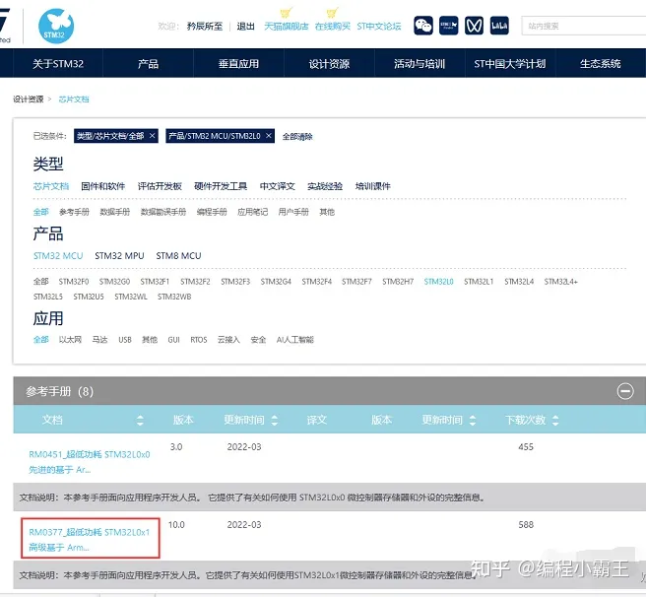646x597 pixels.
Task: Click the STM32 butterfly logo
Action: click(56, 26)
